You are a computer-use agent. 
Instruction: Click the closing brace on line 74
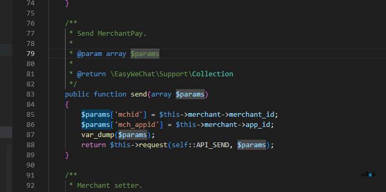(67, 3)
